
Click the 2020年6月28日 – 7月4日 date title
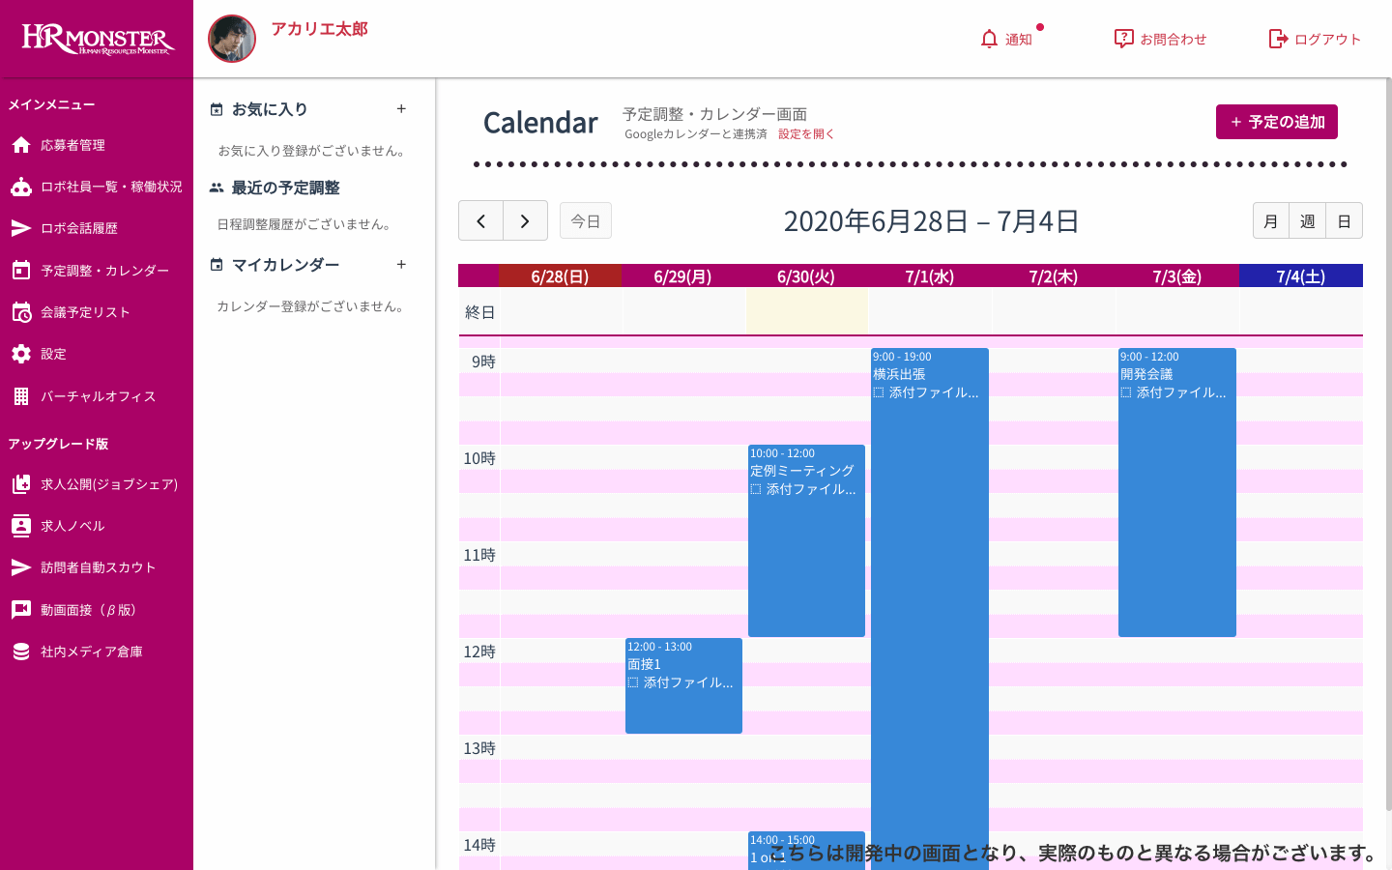coord(931,221)
